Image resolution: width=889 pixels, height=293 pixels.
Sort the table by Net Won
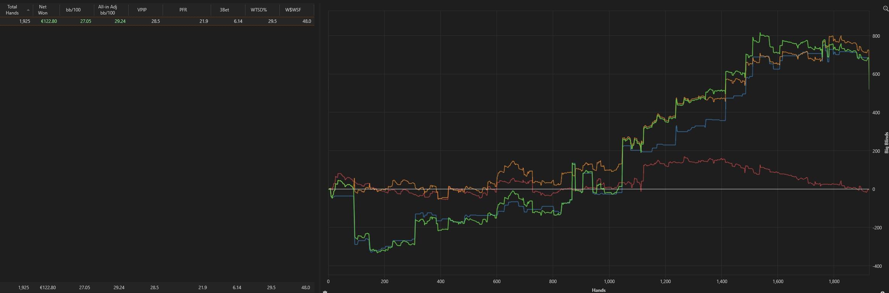pyautogui.click(x=43, y=10)
